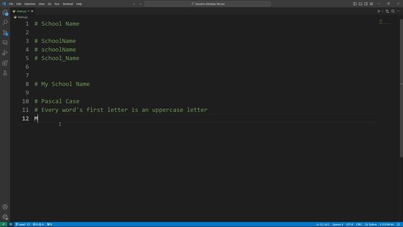
Task: Click '# SchoolName' on line 3
Action: click(55, 41)
